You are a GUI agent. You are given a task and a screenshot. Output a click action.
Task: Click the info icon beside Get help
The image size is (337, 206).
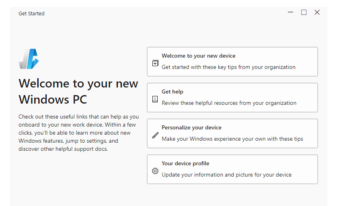155,99
